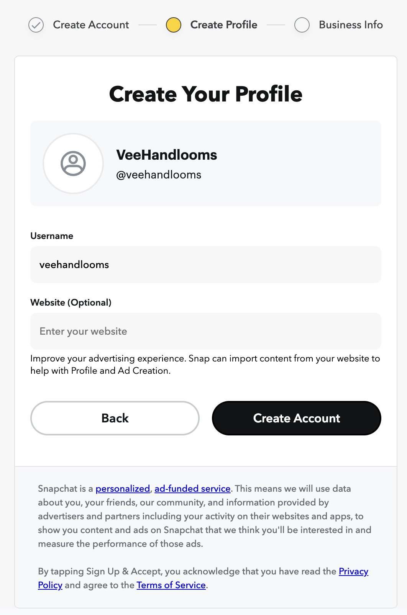Click the Username field label
The height and width of the screenshot is (615, 407).
click(52, 236)
